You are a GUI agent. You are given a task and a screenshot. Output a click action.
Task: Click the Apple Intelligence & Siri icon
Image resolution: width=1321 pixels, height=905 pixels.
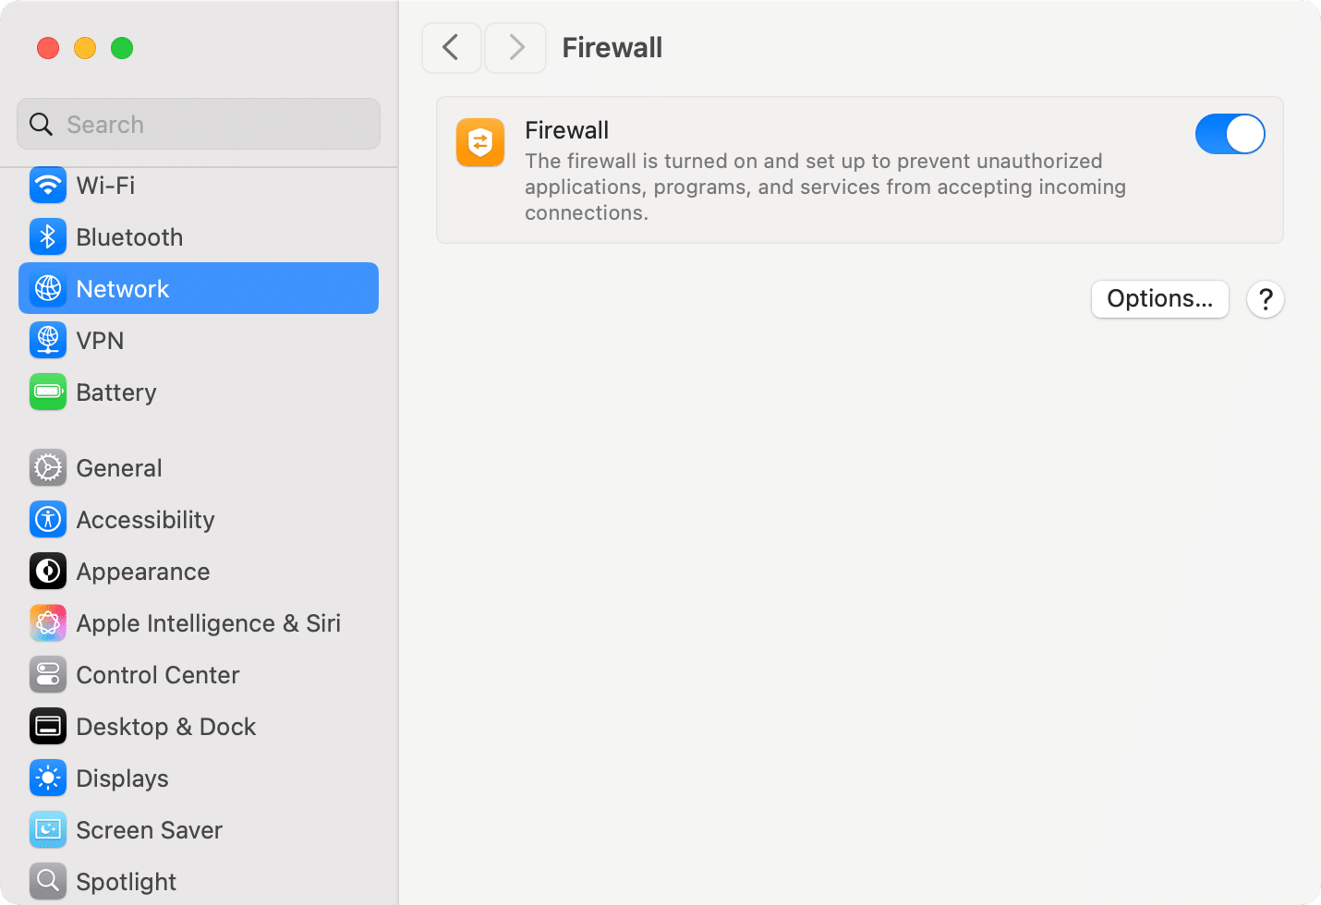[48, 622]
